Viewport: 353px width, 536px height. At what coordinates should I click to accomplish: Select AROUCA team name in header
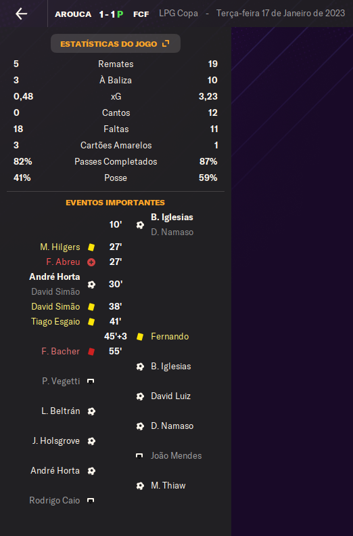tap(73, 14)
